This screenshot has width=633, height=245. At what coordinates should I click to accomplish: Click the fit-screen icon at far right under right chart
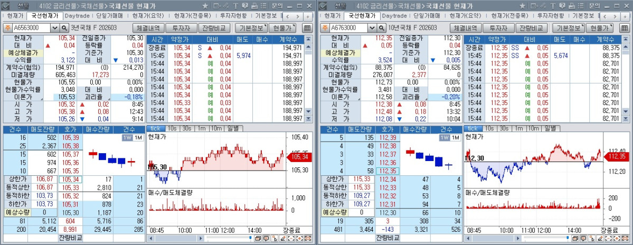pos(625,239)
